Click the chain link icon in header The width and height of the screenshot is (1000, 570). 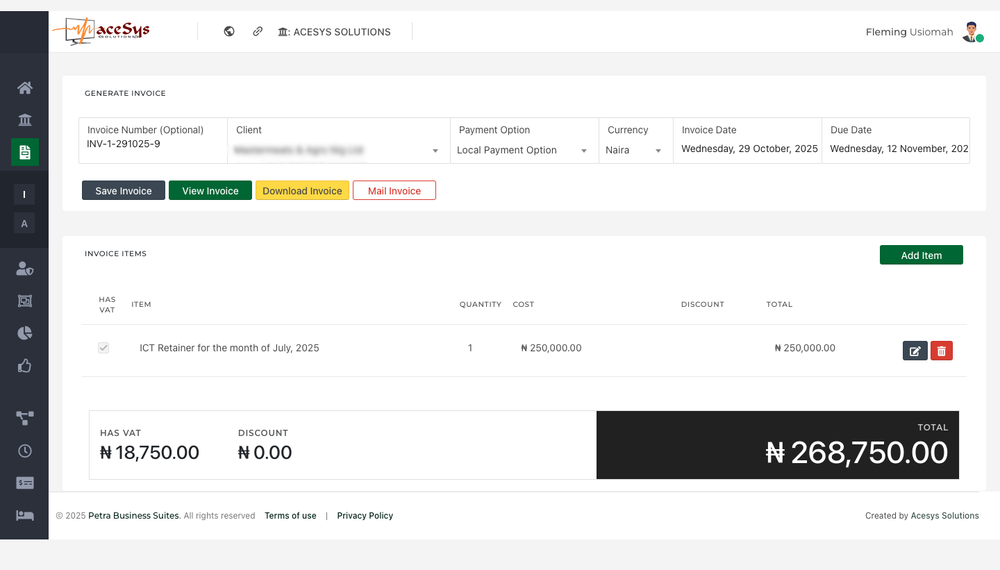pos(258,31)
